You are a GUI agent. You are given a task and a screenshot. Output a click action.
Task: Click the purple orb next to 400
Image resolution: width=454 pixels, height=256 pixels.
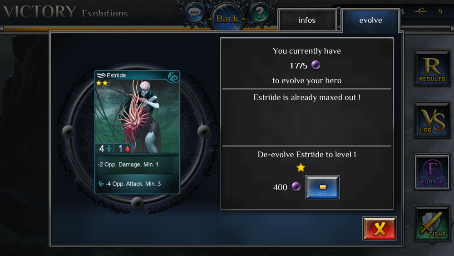tap(296, 186)
